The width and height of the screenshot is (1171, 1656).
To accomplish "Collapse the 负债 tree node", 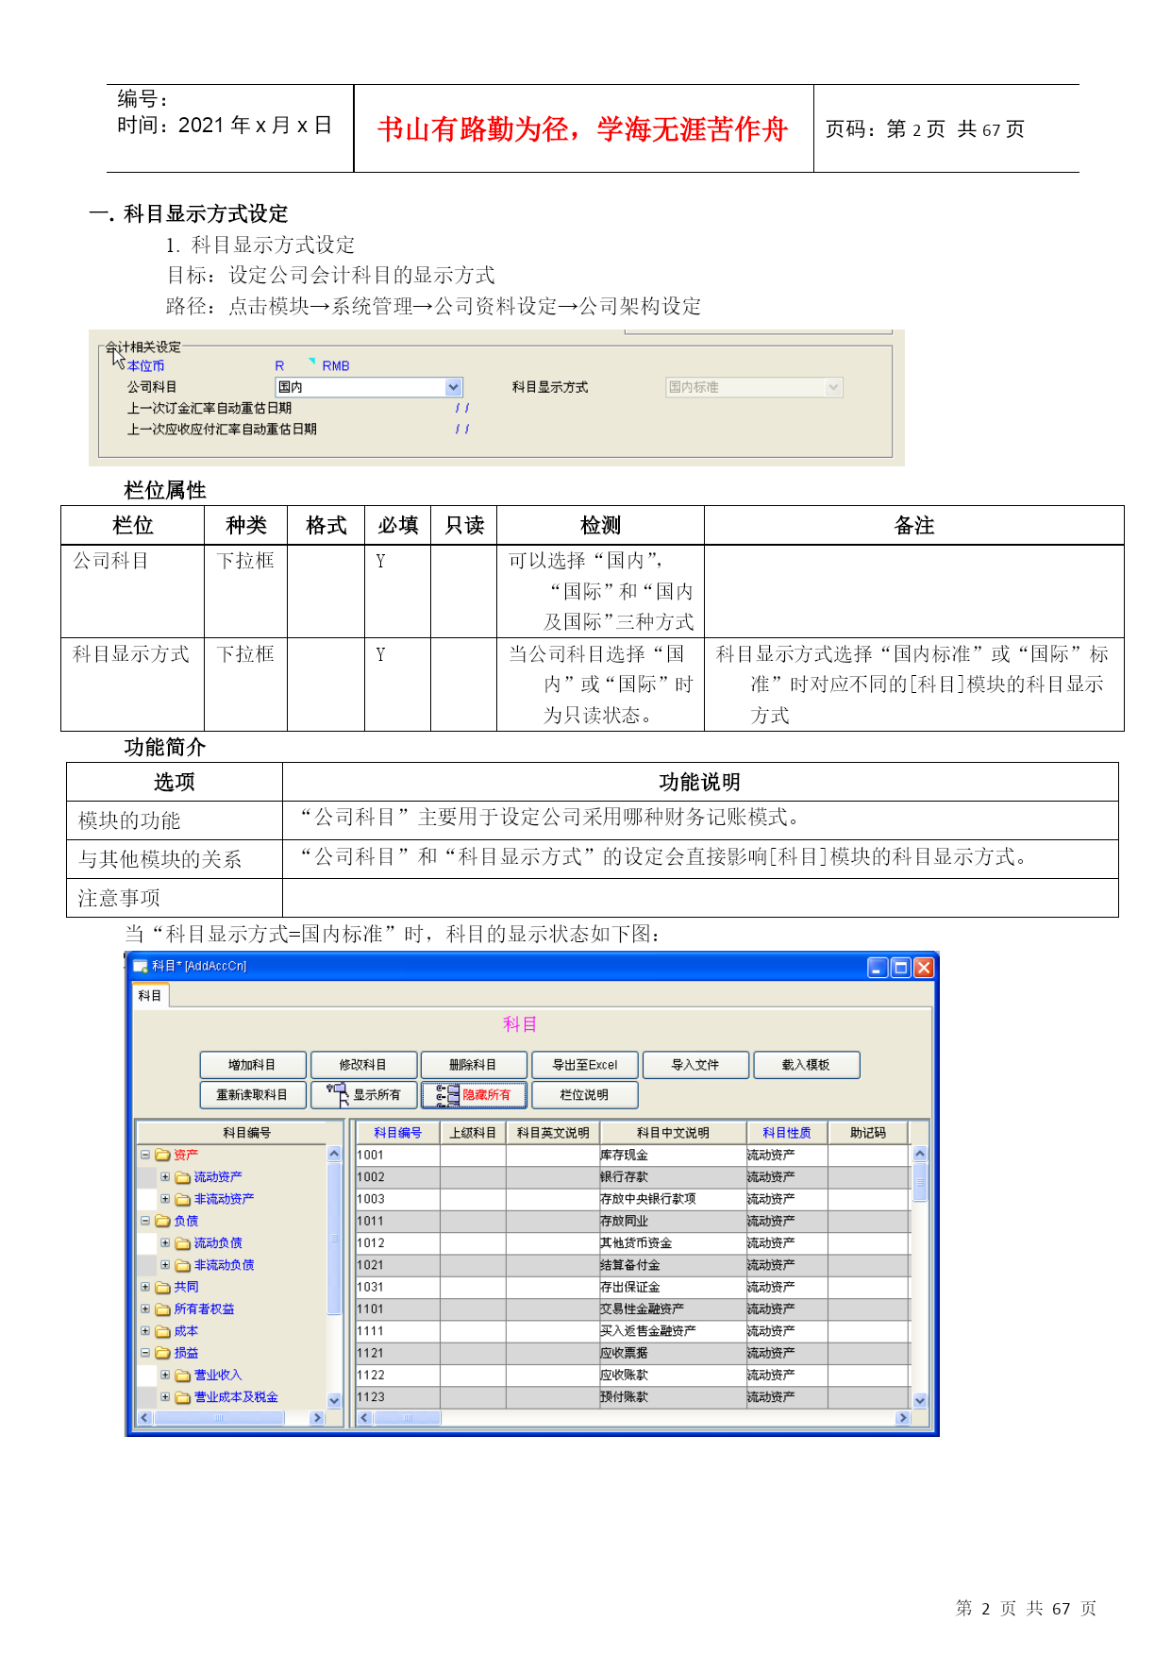I will coord(145,1221).
